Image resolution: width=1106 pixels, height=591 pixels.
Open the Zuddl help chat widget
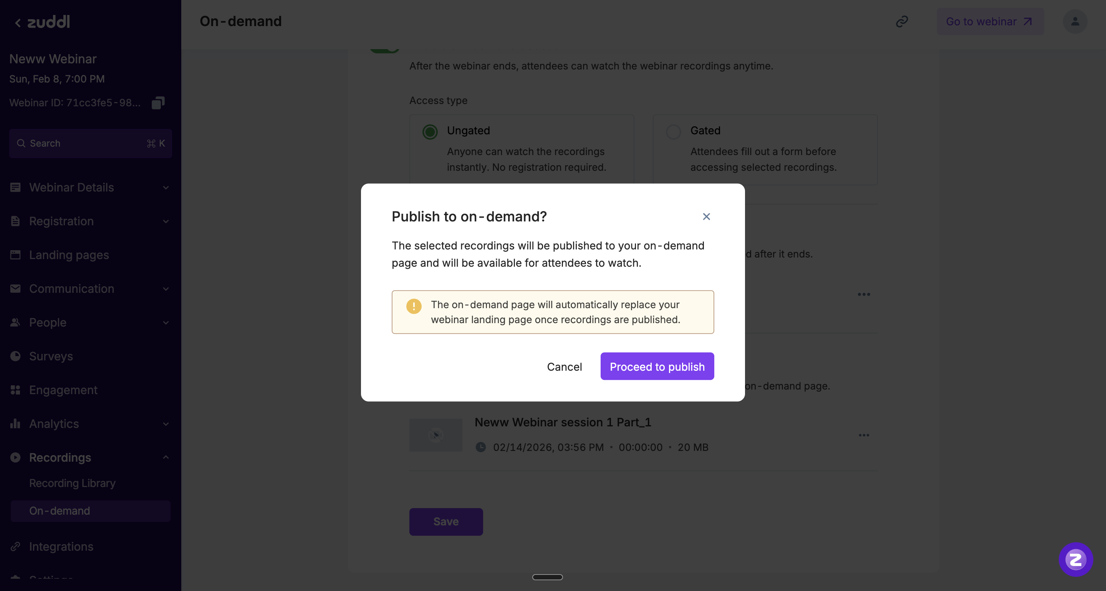pyautogui.click(x=1076, y=559)
